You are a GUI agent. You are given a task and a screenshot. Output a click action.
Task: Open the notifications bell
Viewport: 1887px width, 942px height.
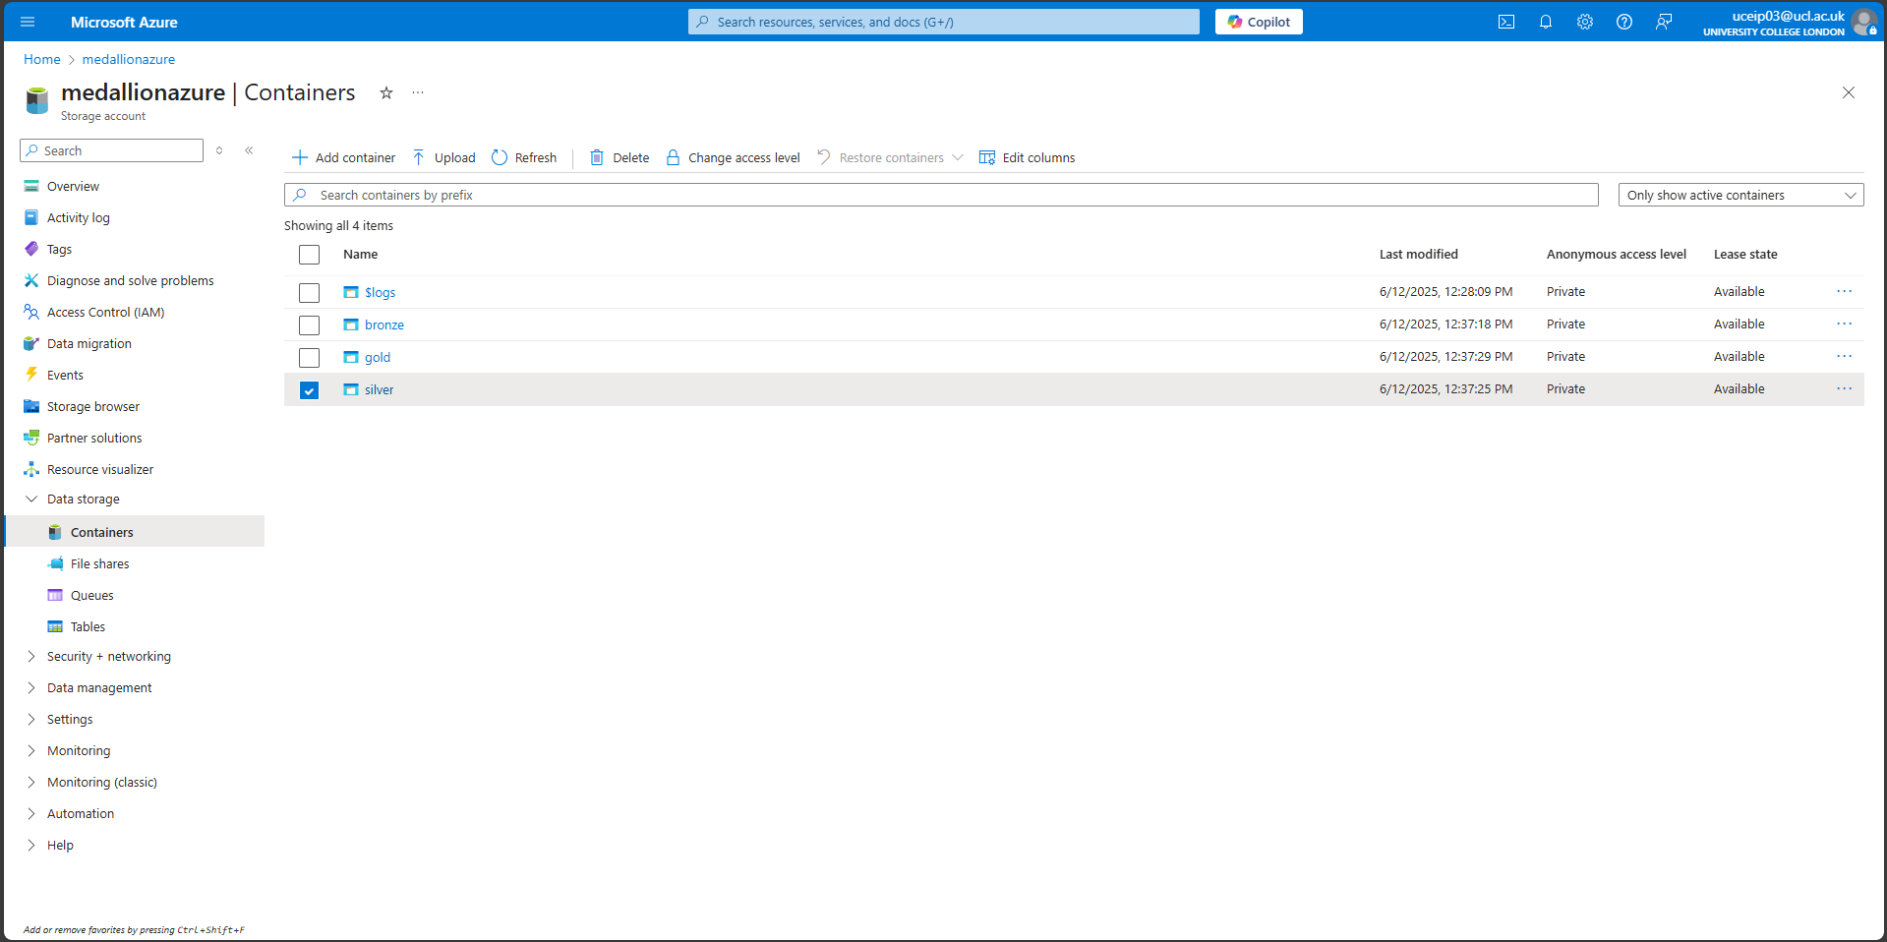tap(1545, 22)
